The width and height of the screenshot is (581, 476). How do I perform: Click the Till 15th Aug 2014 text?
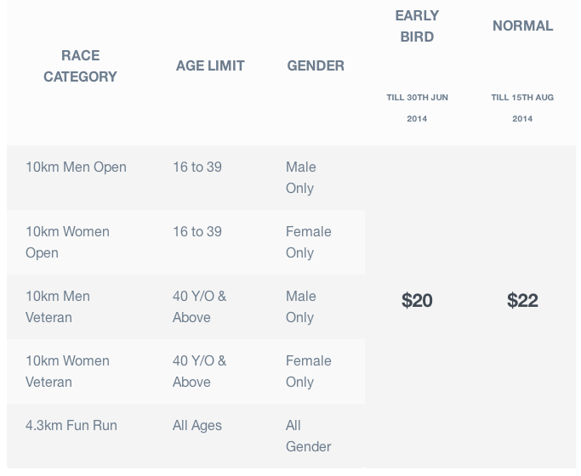(x=522, y=108)
